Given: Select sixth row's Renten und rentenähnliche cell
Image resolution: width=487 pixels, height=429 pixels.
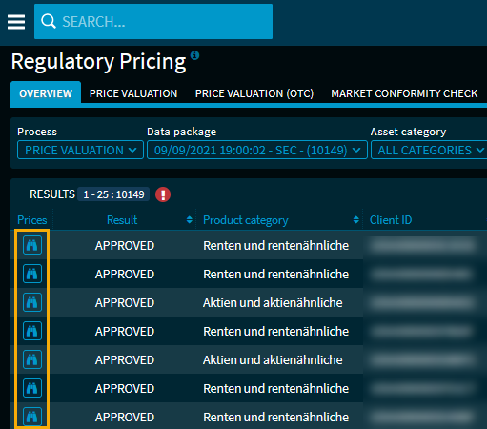Looking at the screenshot, I should tap(276, 388).
